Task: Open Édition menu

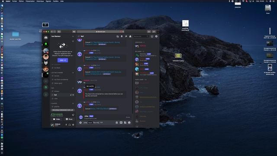Action: pos(21,1)
